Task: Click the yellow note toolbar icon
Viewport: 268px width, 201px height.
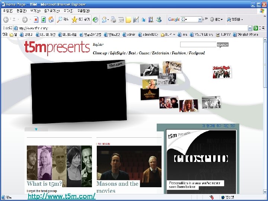Action: pos(128,20)
